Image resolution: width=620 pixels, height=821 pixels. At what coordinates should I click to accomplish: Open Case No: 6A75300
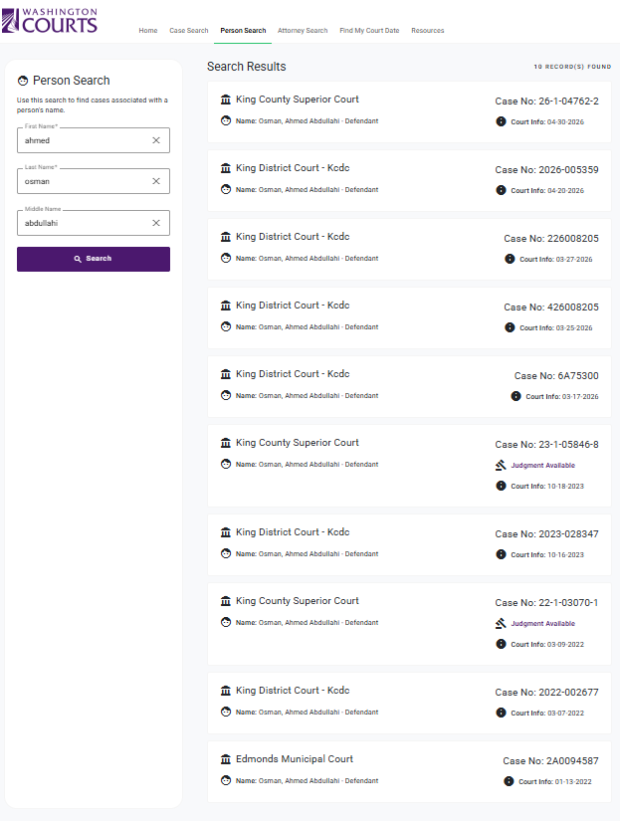[x=556, y=375]
